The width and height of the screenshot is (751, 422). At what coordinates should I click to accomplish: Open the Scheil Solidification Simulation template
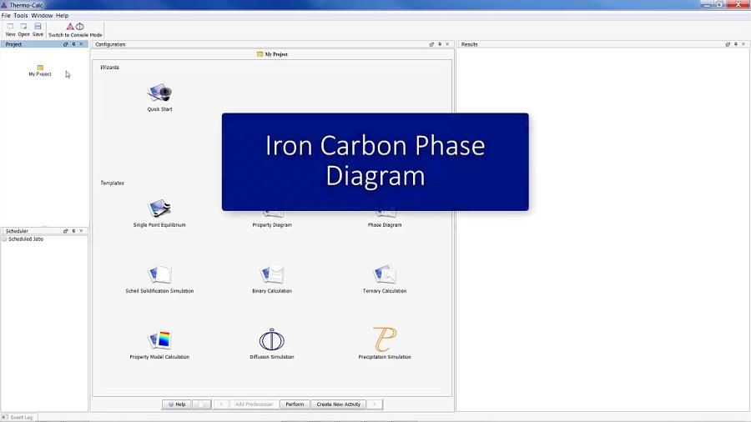(159, 275)
